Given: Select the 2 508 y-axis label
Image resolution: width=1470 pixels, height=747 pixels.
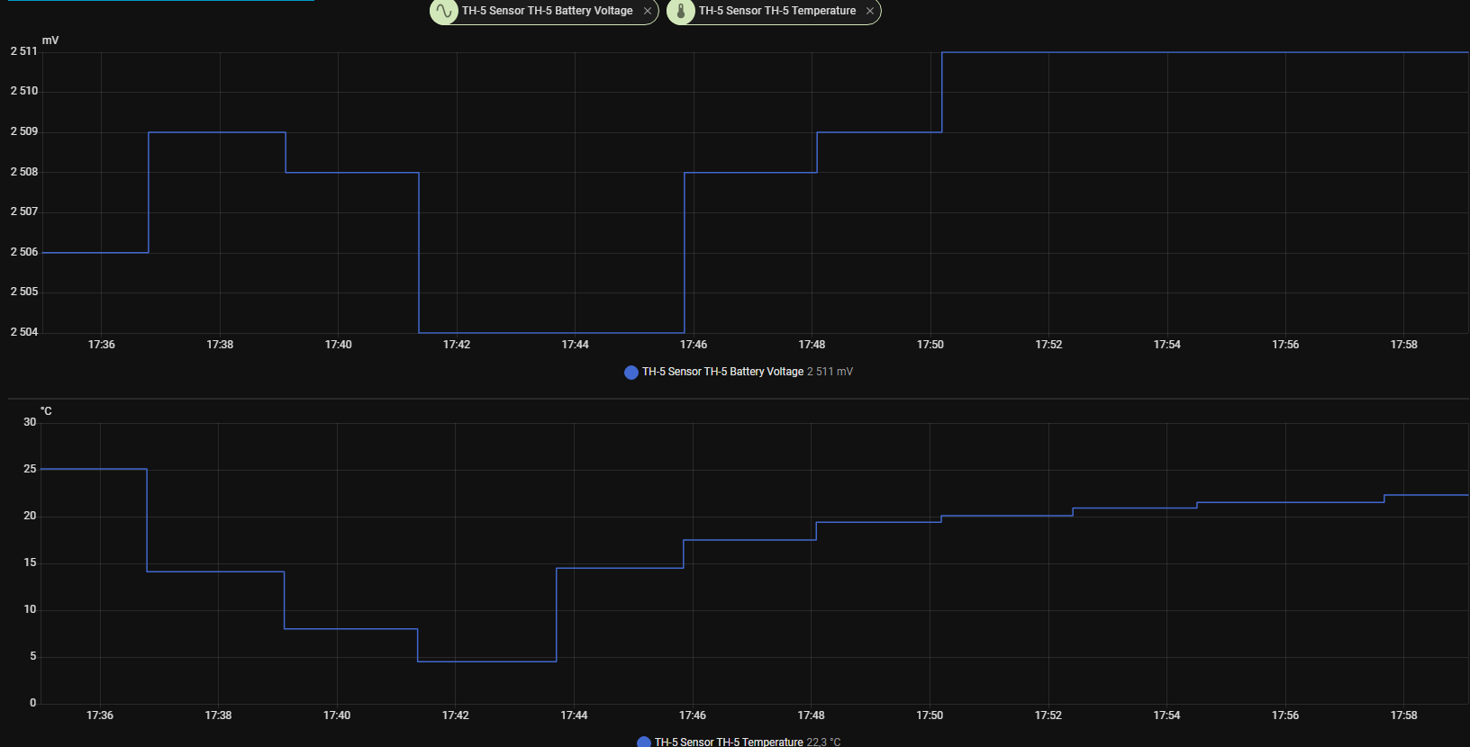Looking at the screenshot, I should click(24, 172).
